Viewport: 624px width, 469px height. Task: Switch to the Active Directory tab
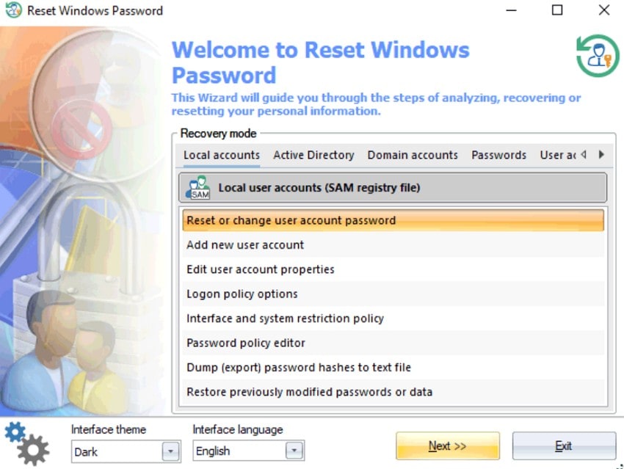pos(313,155)
